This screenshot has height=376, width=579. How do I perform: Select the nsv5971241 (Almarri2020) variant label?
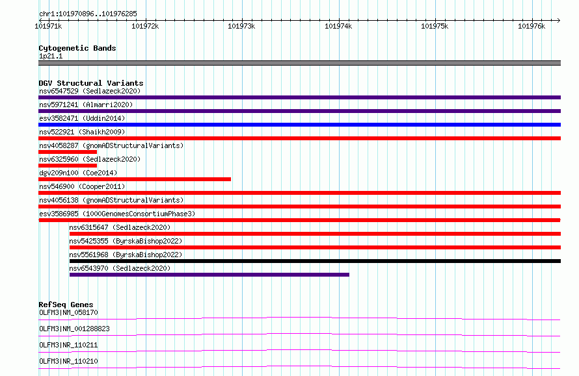point(86,105)
